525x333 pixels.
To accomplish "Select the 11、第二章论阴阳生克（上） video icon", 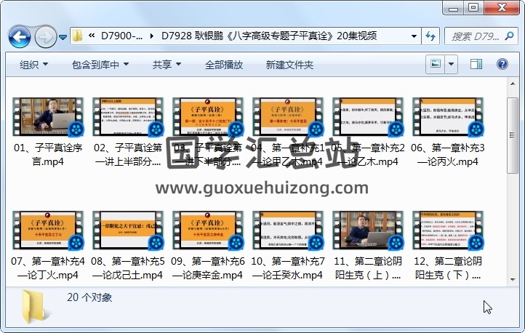I will coord(368,230).
